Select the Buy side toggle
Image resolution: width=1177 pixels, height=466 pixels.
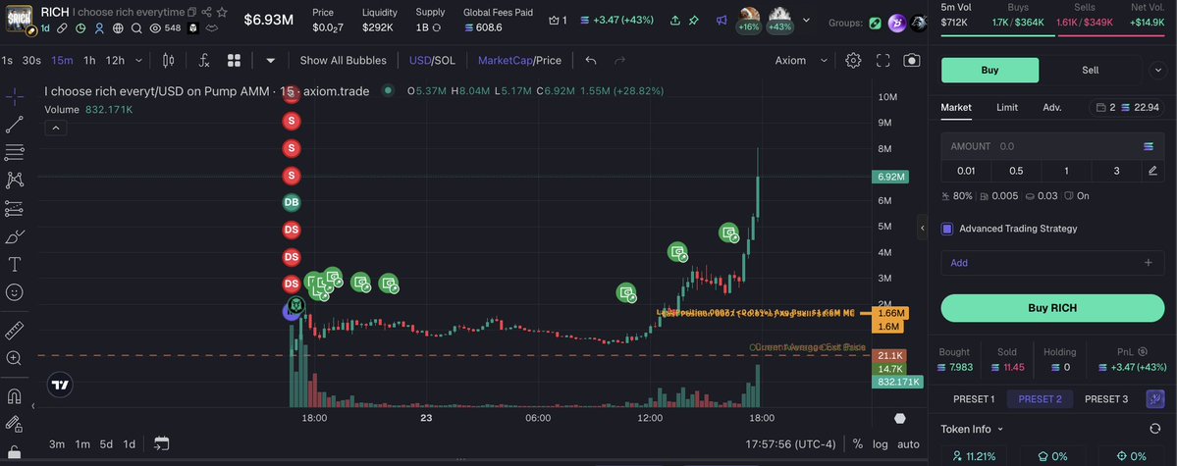[990, 70]
